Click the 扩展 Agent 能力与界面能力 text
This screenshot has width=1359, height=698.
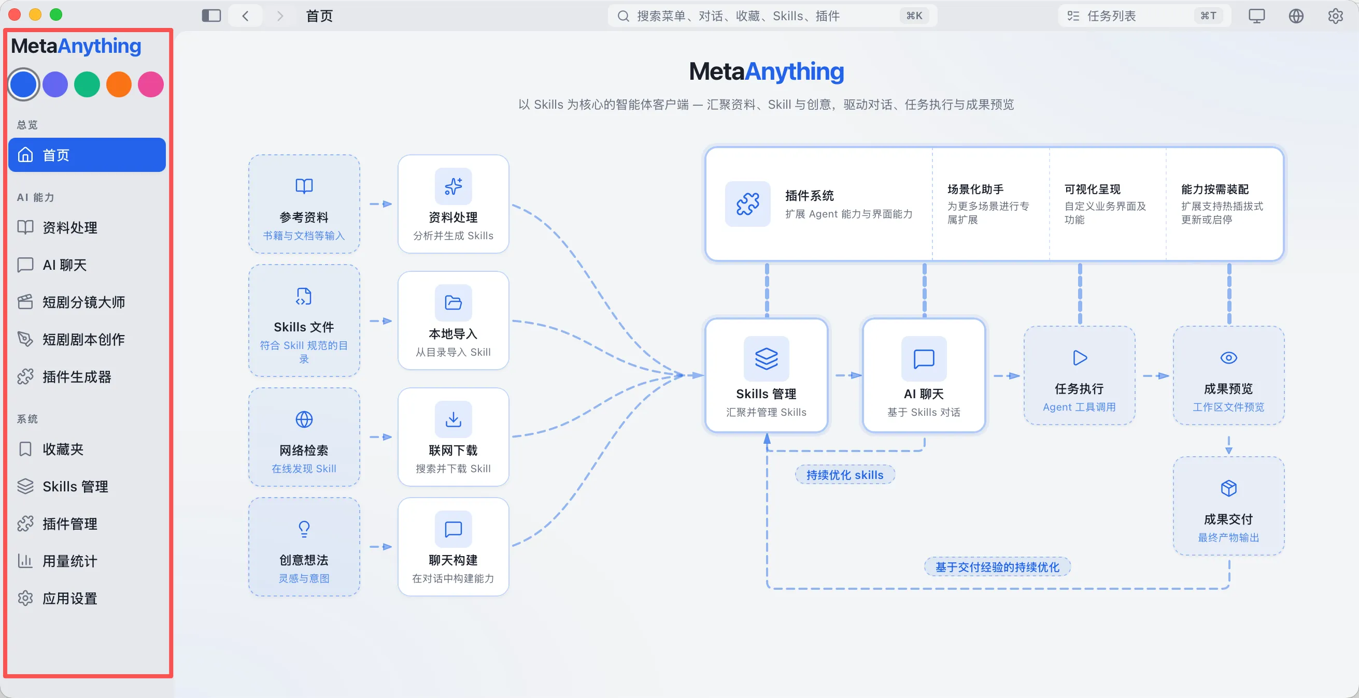tap(849, 214)
